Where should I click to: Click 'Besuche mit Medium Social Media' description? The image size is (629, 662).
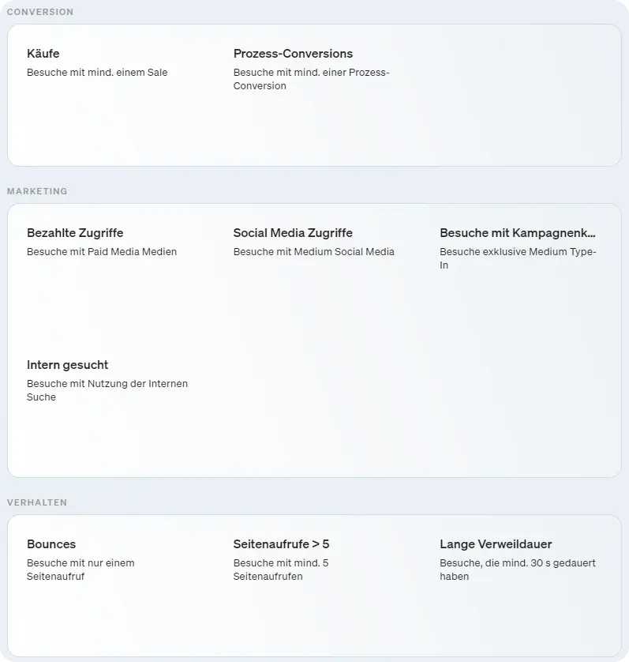(313, 252)
